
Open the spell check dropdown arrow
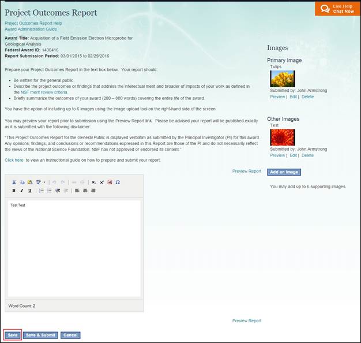[x=44, y=182]
